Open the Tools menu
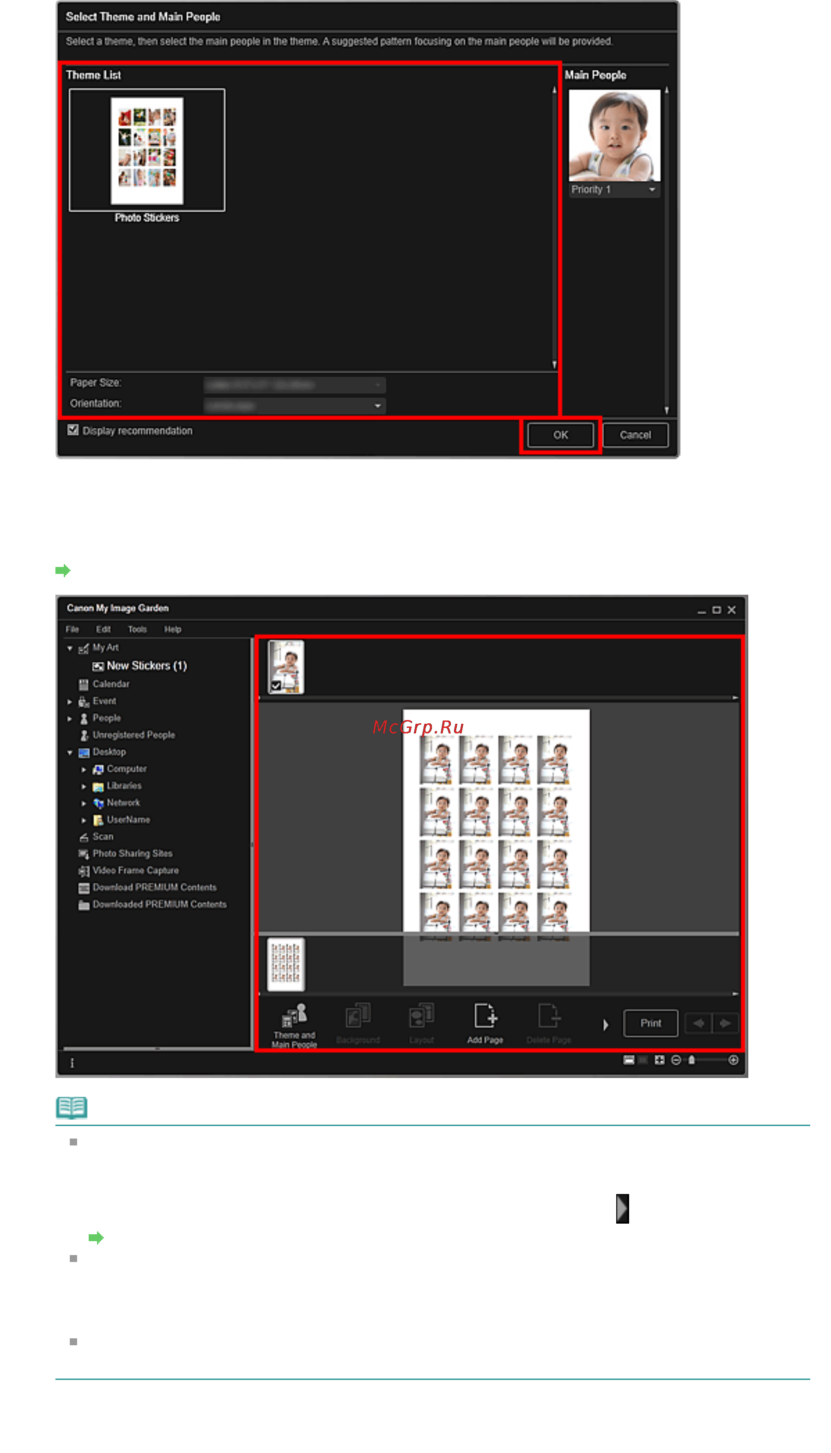 click(x=138, y=630)
